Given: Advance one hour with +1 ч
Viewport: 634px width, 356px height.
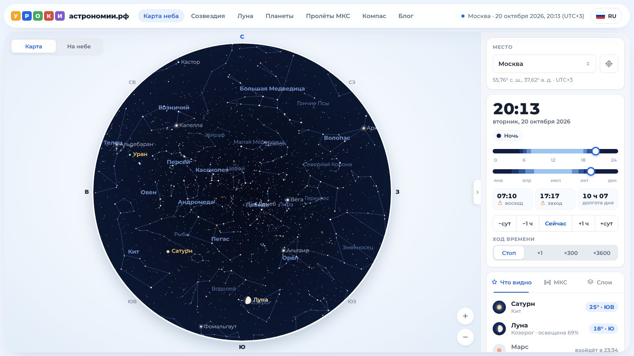Looking at the screenshot, I should pos(583,223).
